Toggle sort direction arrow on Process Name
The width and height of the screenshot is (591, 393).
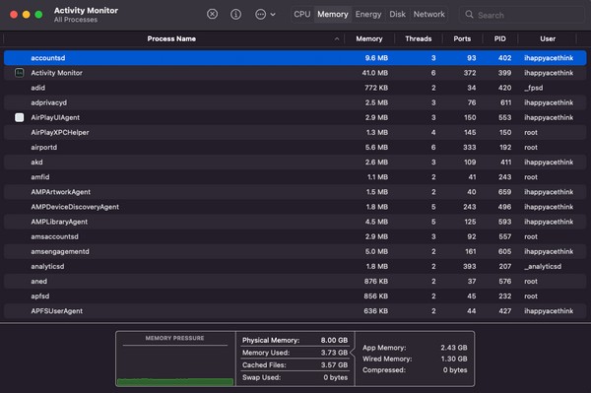[x=337, y=38]
